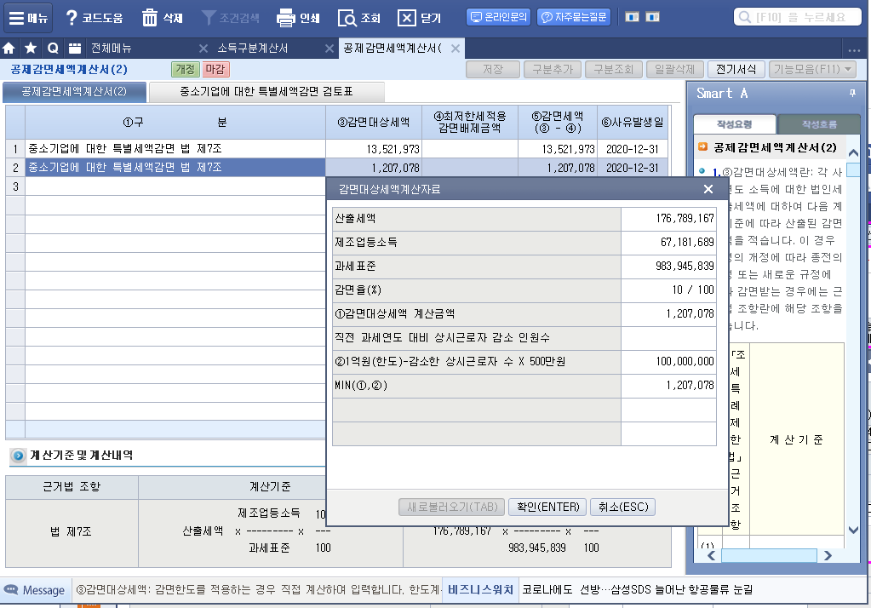Click the 삭제 trash can icon
The width and height of the screenshot is (871, 608).
tap(150, 18)
